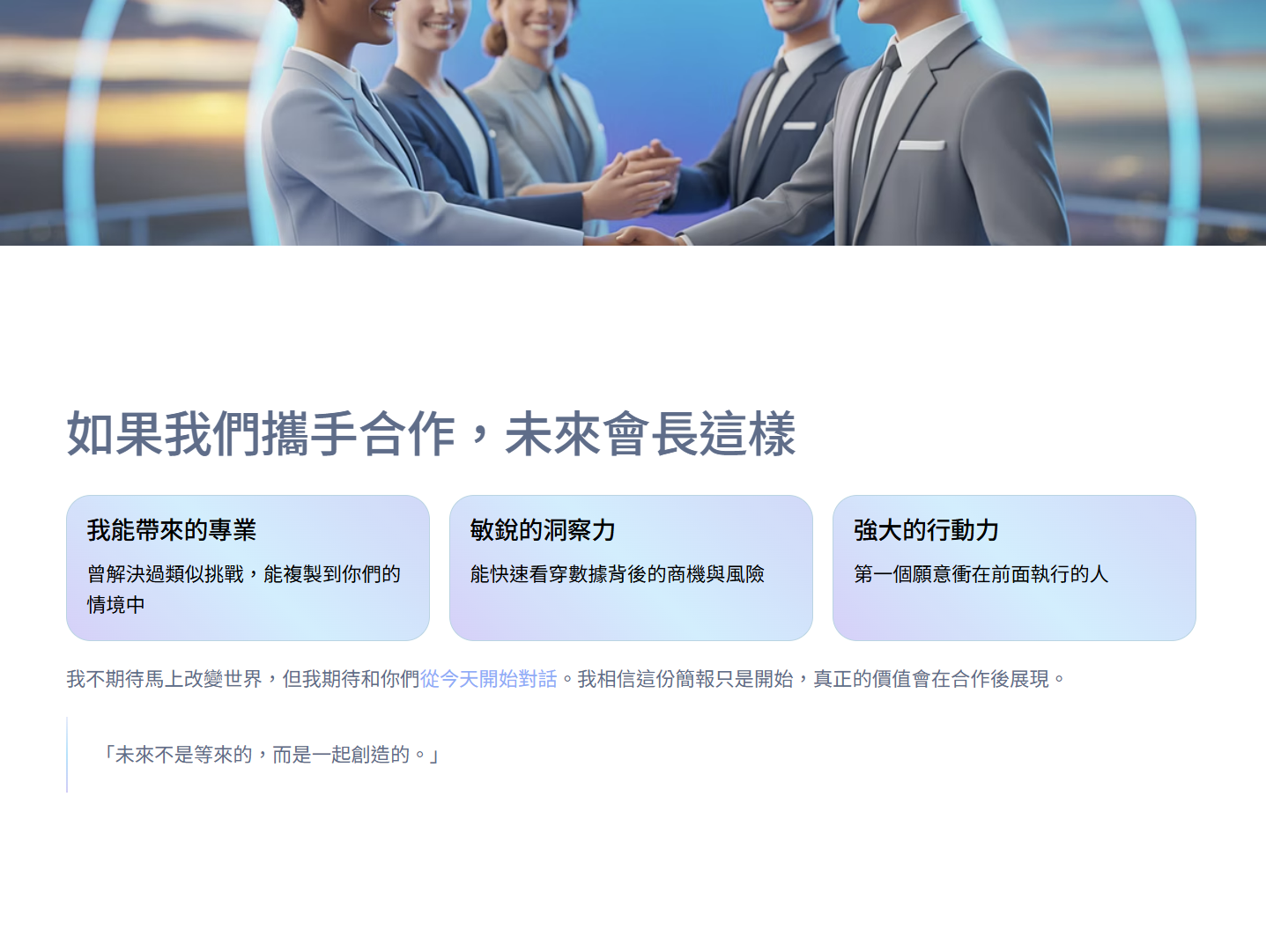Click the handshake team hero image
The image size is (1266, 937).
click(x=633, y=122)
